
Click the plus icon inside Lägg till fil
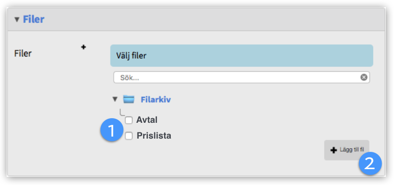(x=334, y=150)
